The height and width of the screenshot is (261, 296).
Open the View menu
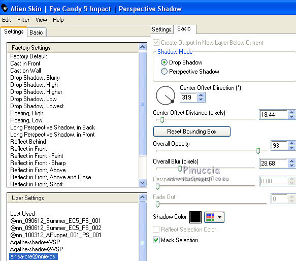tap(41, 20)
